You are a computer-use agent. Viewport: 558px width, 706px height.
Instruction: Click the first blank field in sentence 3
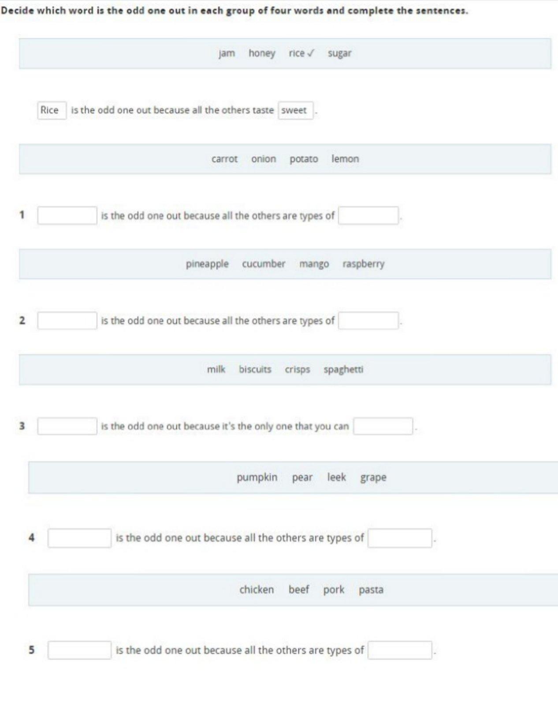[x=67, y=426]
